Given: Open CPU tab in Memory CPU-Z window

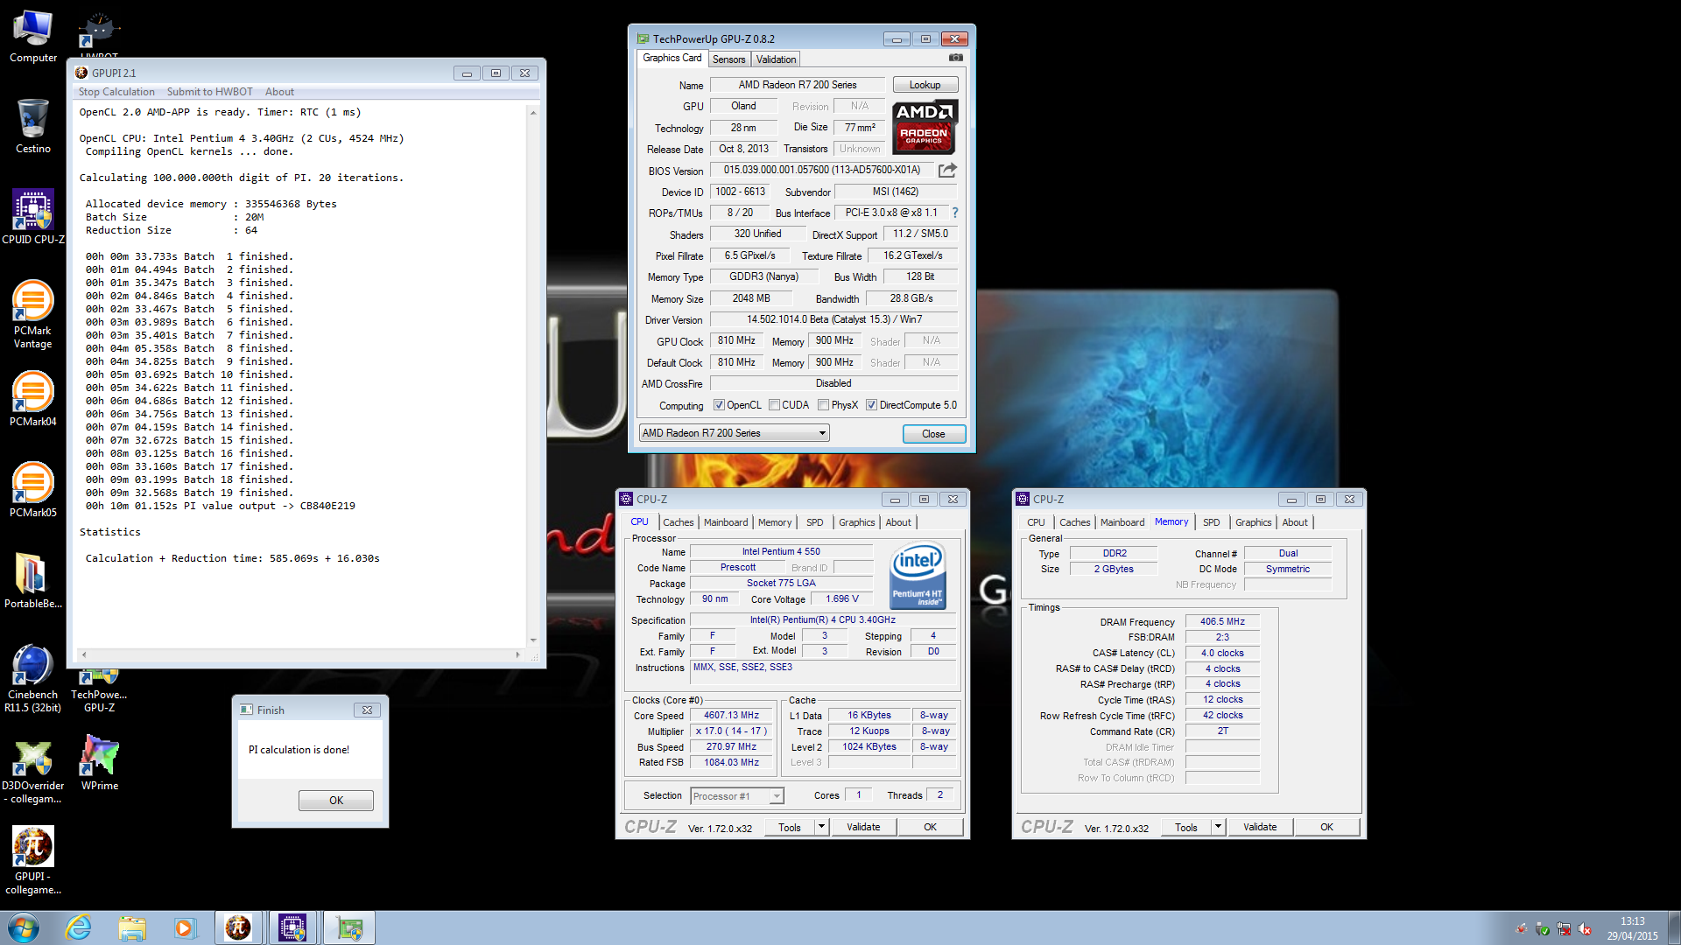Looking at the screenshot, I should [x=1036, y=522].
